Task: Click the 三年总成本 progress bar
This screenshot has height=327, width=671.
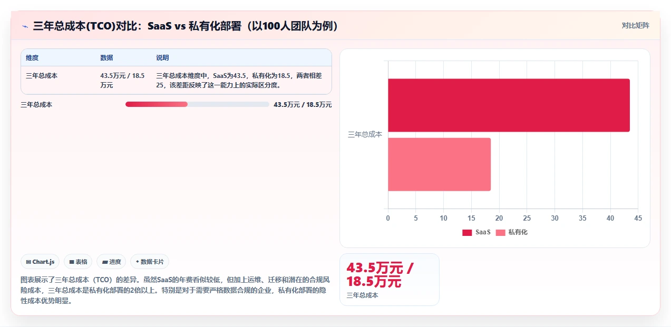Action: (197, 104)
